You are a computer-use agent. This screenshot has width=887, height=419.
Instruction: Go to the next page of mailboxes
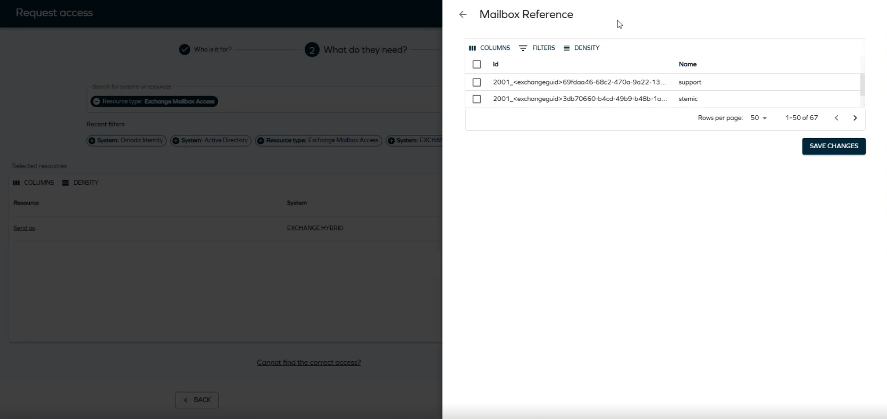(855, 118)
